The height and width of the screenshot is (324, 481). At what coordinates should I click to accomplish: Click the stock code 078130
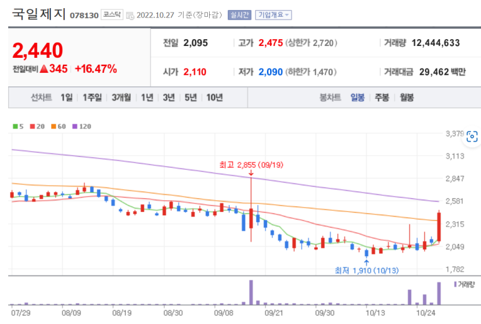pyautogui.click(x=84, y=16)
